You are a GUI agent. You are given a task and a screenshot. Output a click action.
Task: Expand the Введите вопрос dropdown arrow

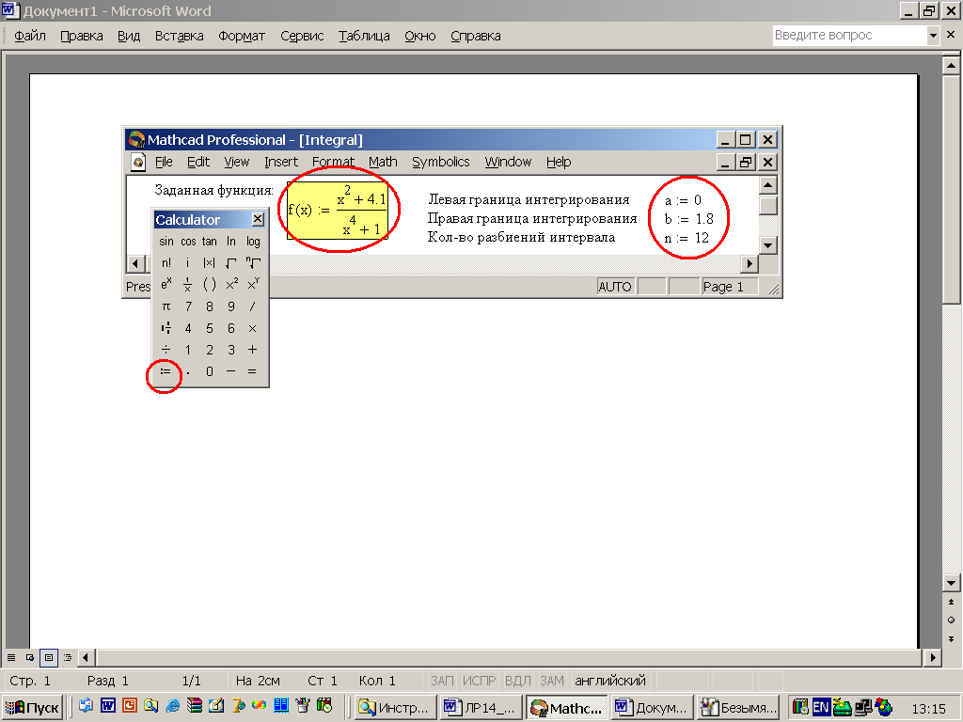(933, 36)
